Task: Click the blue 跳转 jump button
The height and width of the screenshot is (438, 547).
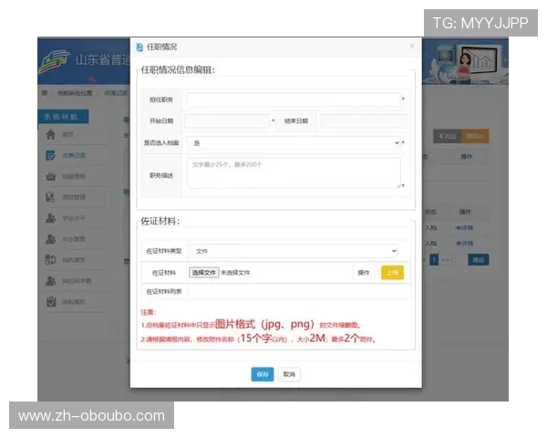Action: [479, 259]
